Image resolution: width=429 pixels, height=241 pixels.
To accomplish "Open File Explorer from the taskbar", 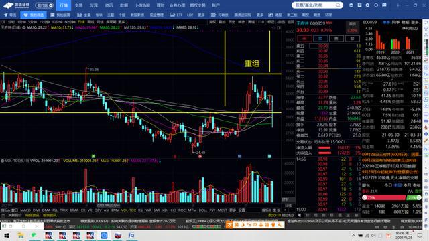I will (21, 235).
